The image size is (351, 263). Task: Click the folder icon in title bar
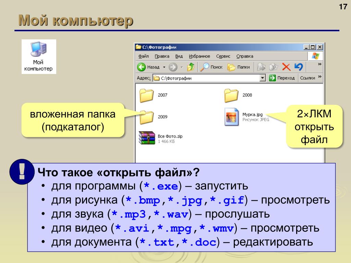point(138,47)
